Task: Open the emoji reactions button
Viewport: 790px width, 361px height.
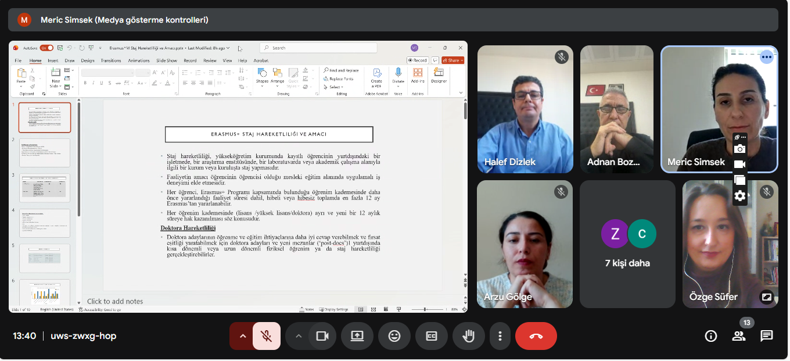Action: click(x=394, y=336)
